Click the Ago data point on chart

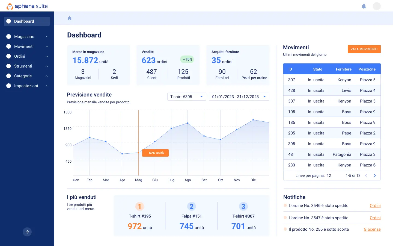188,123
